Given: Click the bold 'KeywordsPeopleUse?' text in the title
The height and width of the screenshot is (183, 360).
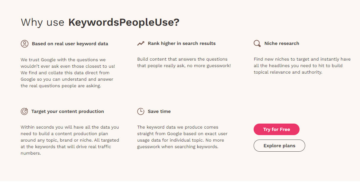Looking at the screenshot, I should (124, 22).
